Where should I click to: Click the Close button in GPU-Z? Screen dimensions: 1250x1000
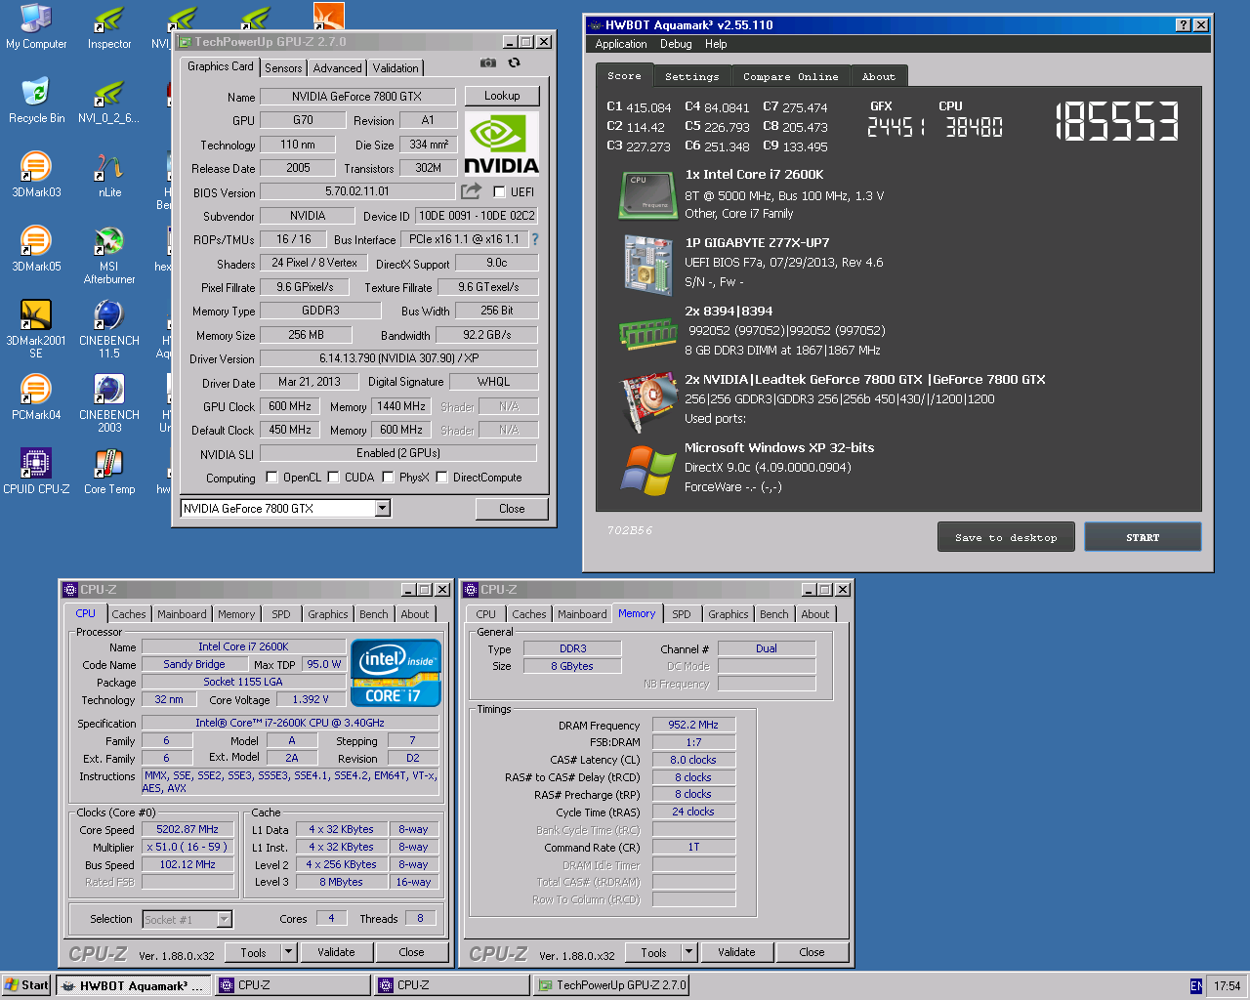tap(512, 509)
